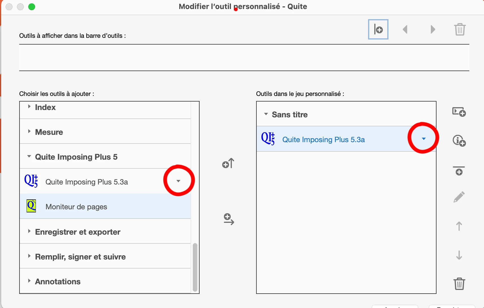Click the move right arrow icon
Image resolution: width=484 pixels, height=308 pixels.
click(433, 29)
